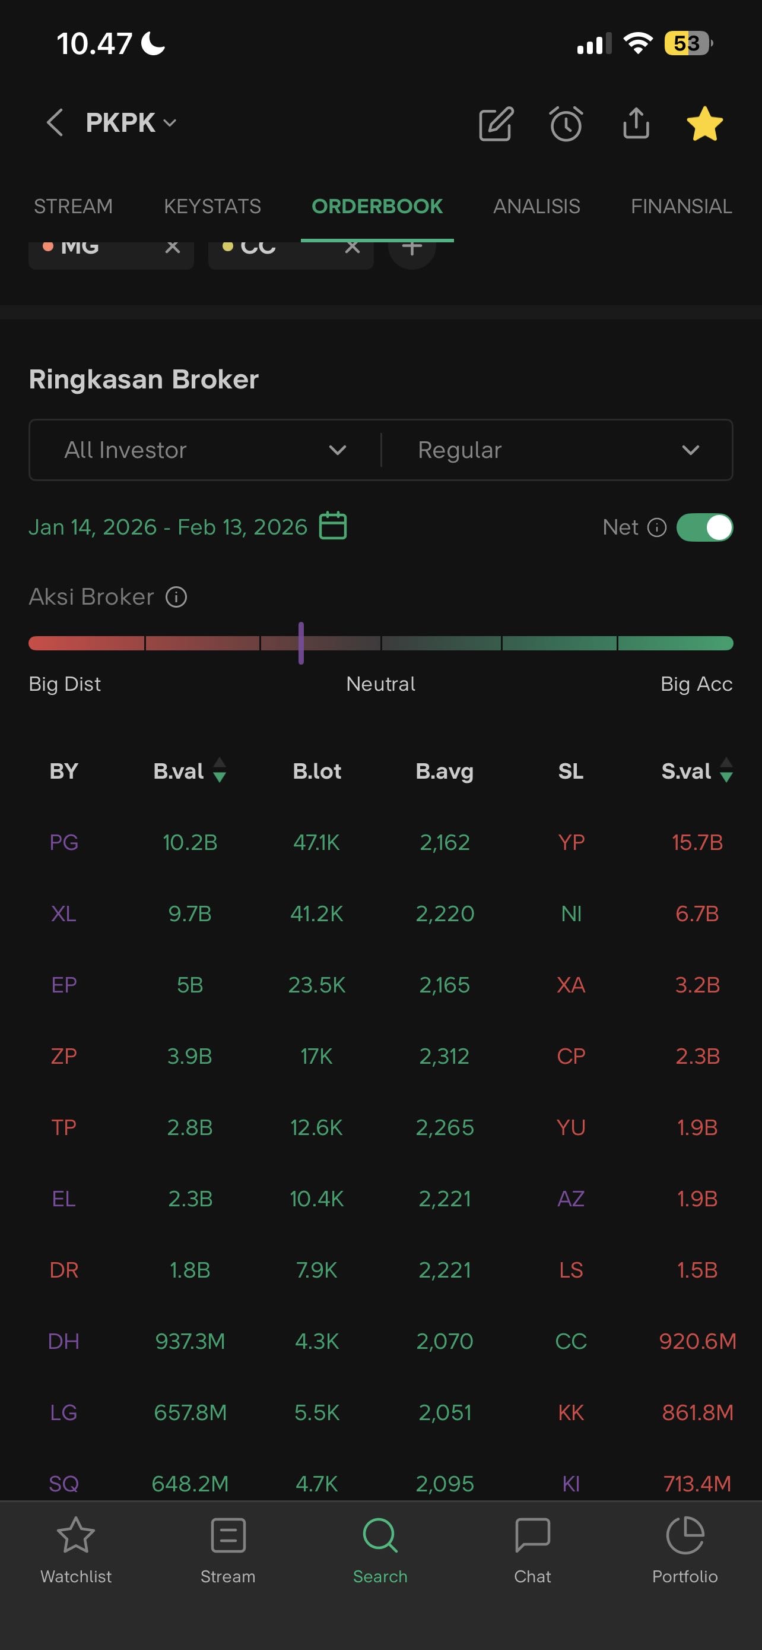Set a price alert with alarm icon
762x1650 pixels.
pyautogui.click(x=566, y=124)
